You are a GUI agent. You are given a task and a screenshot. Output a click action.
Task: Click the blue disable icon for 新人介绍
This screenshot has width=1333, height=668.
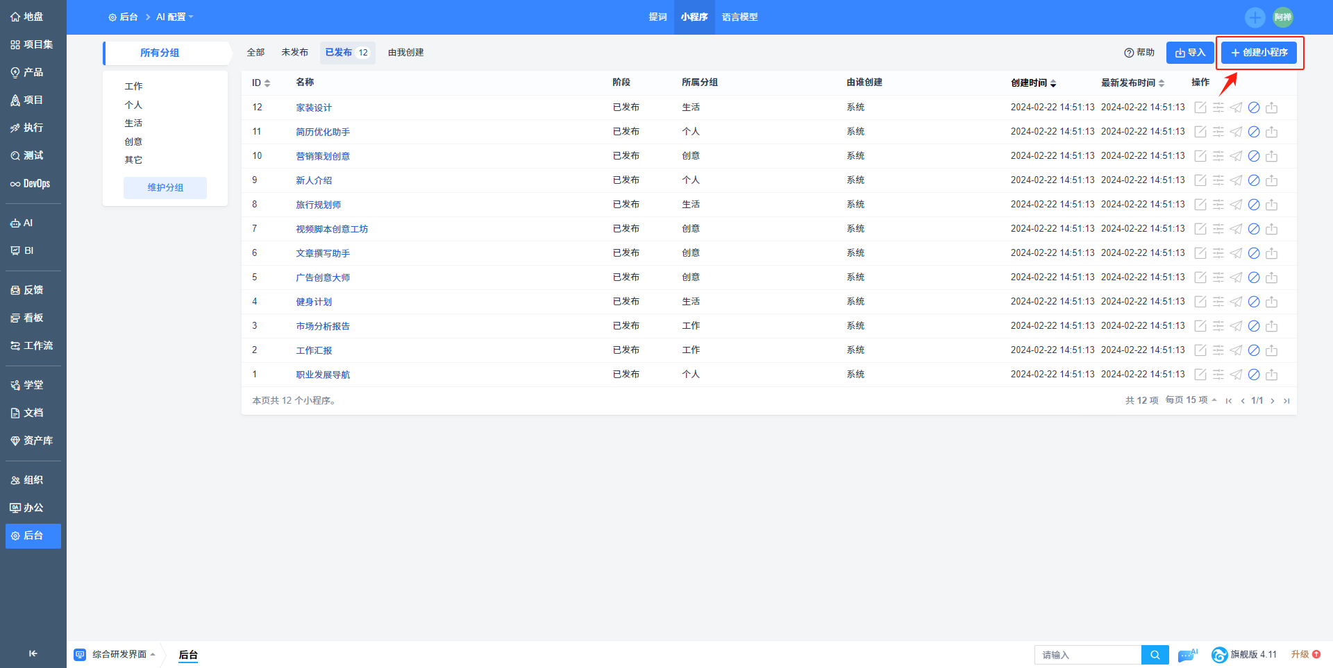tap(1254, 180)
